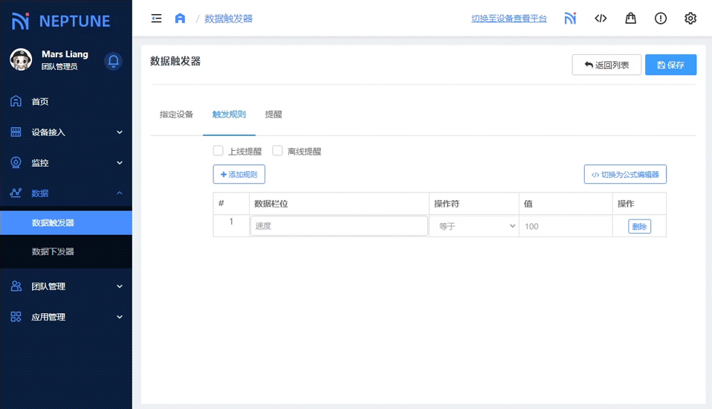The height and width of the screenshot is (409, 712).
Task: Toggle the sidebar collapse menu icon
Action: coord(156,19)
